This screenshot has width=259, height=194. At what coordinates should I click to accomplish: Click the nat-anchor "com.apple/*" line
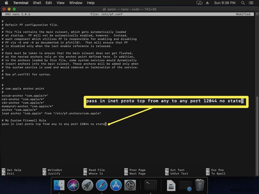point(23,99)
